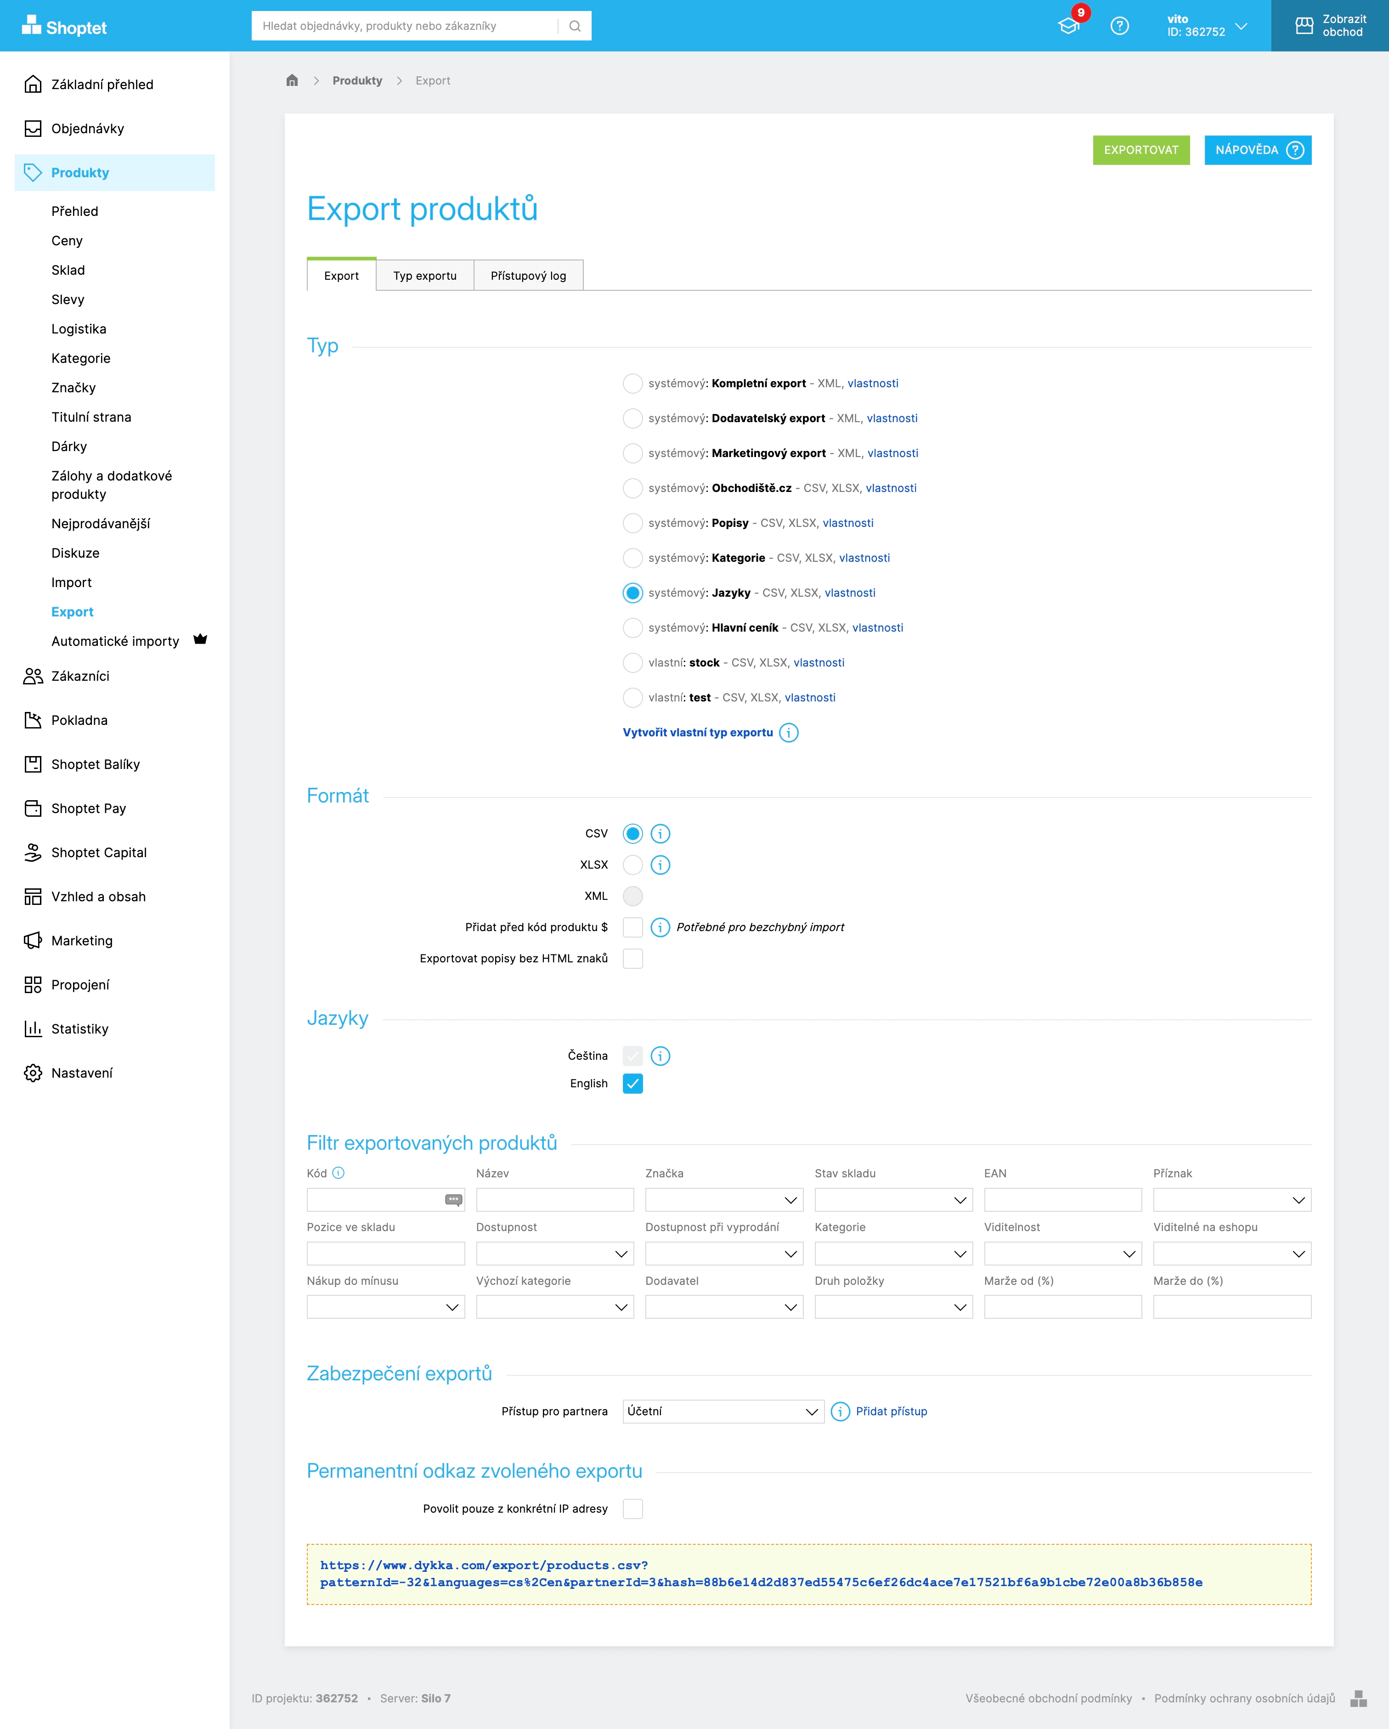The image size is (1389, 1729).
Task: Click the Přidat přístup link
Action: pyautogui.click(x=891, y=1412)
